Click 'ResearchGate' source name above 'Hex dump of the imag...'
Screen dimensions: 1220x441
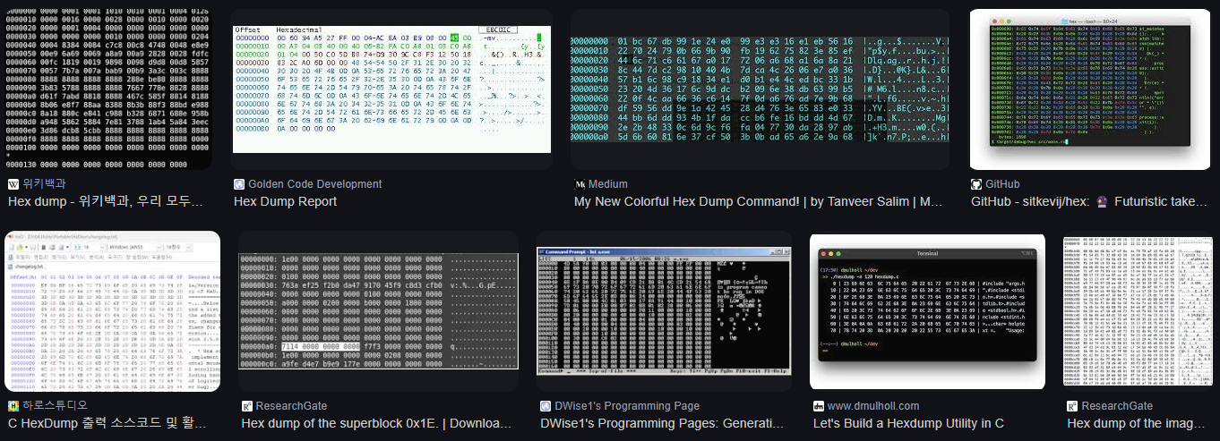pyautogui.click(x=1116, y=405)
